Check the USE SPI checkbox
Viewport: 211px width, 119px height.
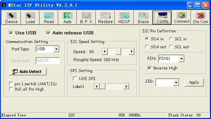pos(75,78)
